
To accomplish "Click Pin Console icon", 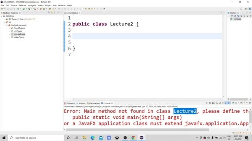I will pos(233,103).
